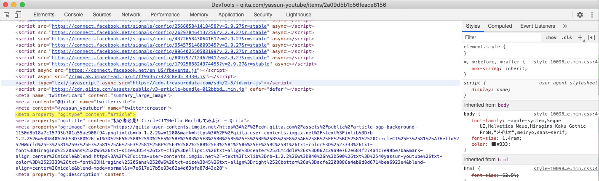Switch to the Network tab
599x181 pixels.
(131, 15)
